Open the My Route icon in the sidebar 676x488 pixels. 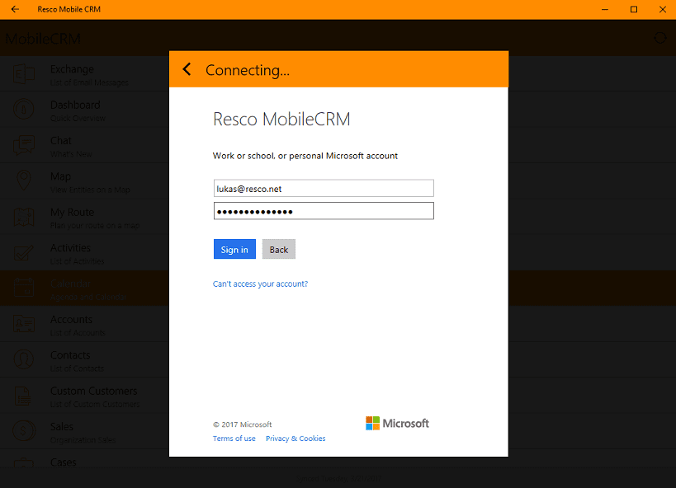(x=24, y=217)
